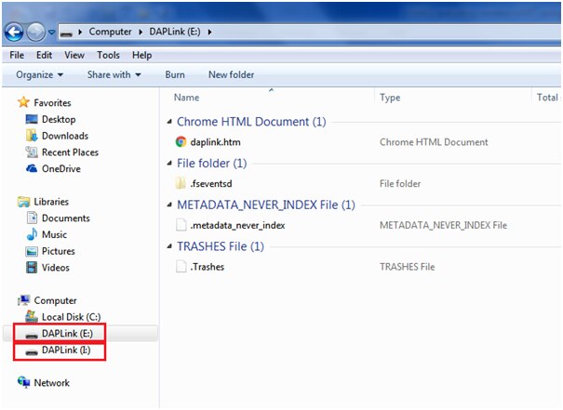Sort by the Type column header
The image size is (563, 410).
pos(390,98)
